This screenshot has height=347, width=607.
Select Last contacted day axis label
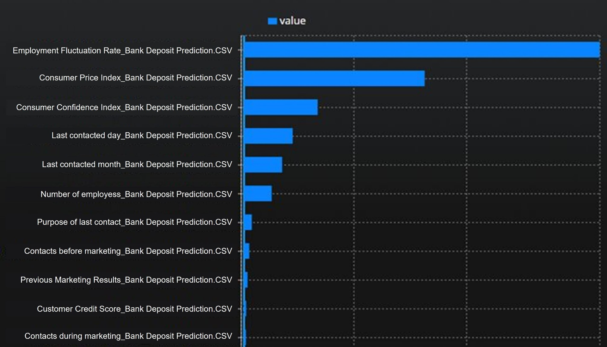pos(142,135)
